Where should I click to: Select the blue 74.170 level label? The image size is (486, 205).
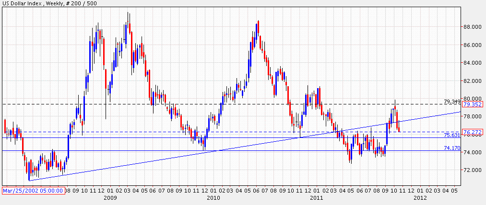(452, 148)
